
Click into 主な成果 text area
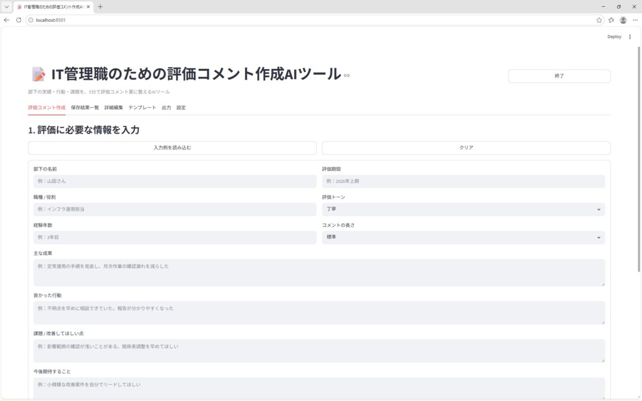pos(319,273)
